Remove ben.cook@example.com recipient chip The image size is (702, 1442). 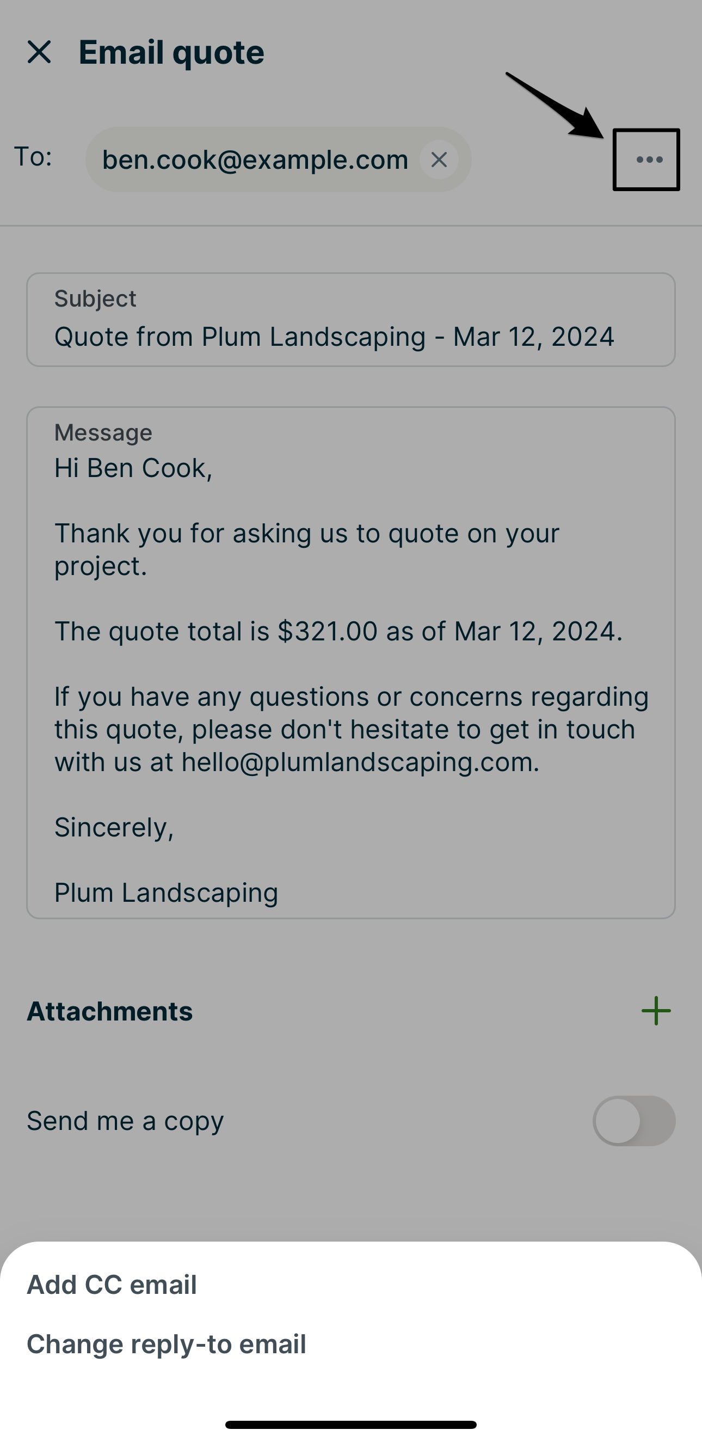(439, 160)
